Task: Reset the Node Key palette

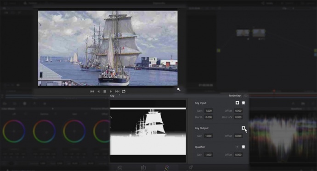Action: click(246, 96)
